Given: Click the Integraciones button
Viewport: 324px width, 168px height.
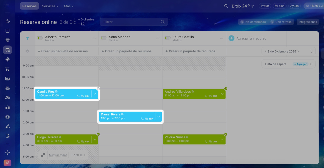Looking at the screenshot, I should [308, 22].
